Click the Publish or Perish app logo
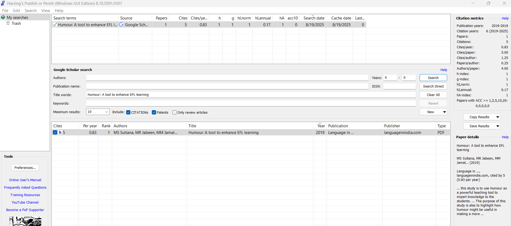 click(x=3, y=3)
